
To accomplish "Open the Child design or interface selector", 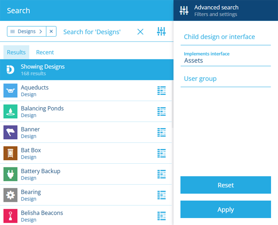I will pos(226,37).
